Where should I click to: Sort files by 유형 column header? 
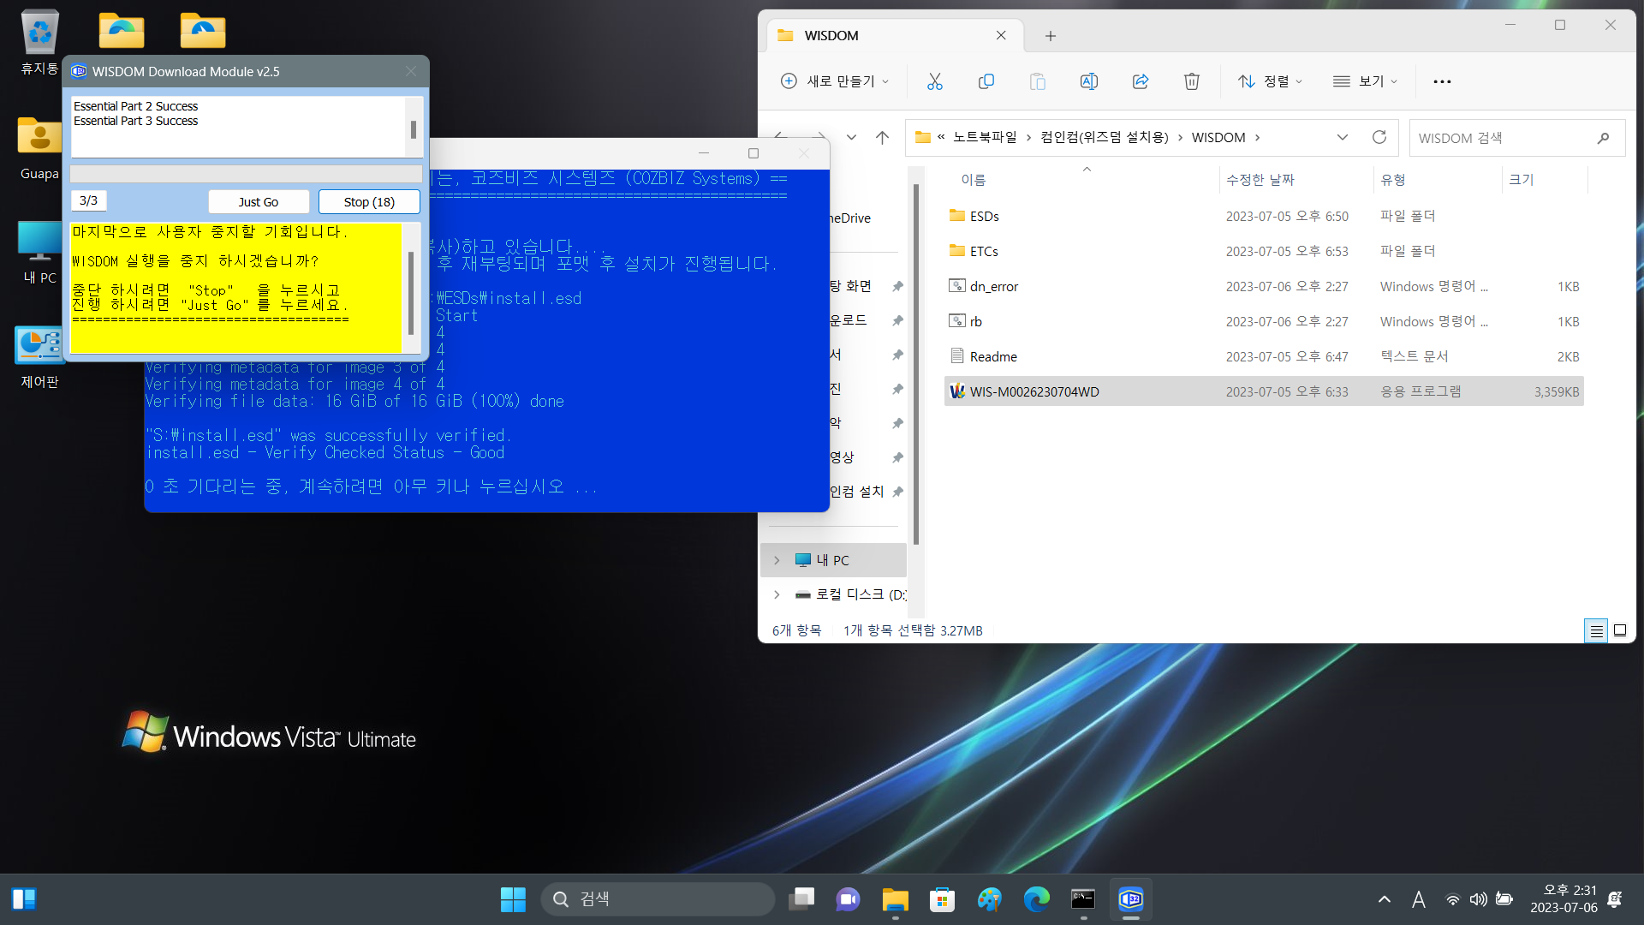click(x=1393, y=180)
